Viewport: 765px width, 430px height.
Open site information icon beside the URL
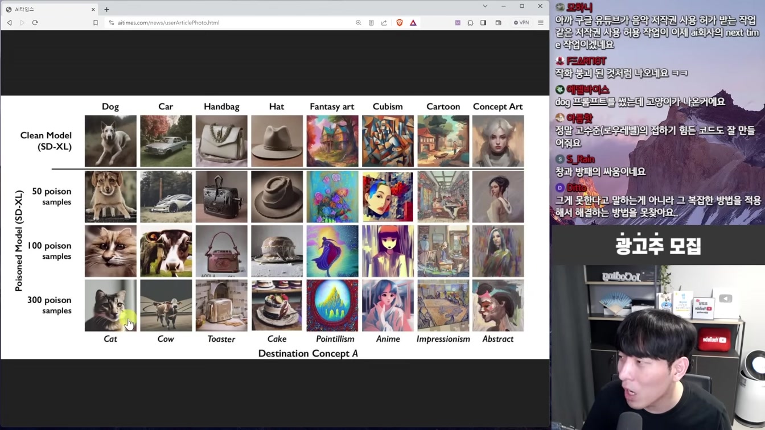[112, 23]
